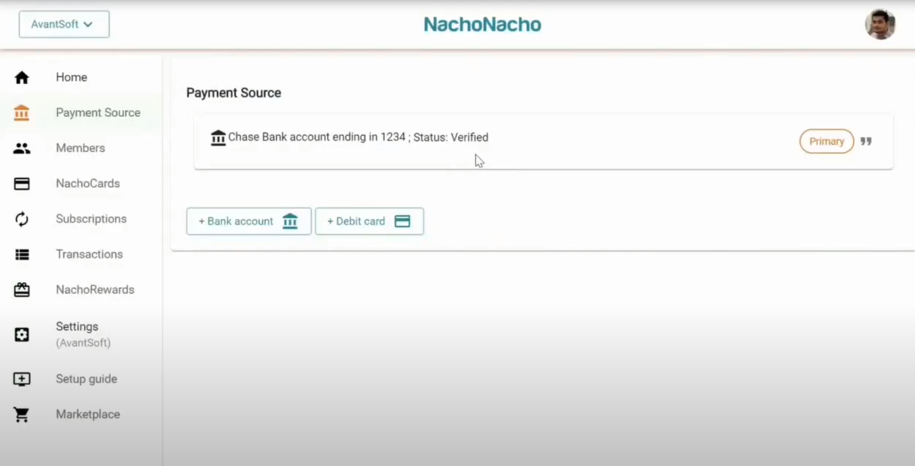Add a new debit card

click(369, 221)
